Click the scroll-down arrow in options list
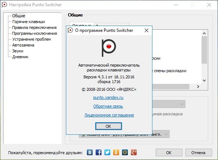 [x=204, y=81]
